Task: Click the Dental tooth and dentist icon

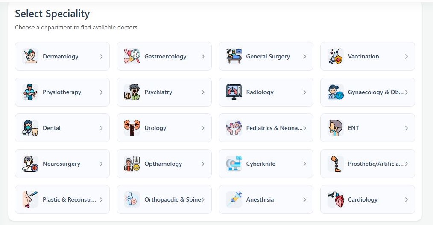Action: [30, 128]
